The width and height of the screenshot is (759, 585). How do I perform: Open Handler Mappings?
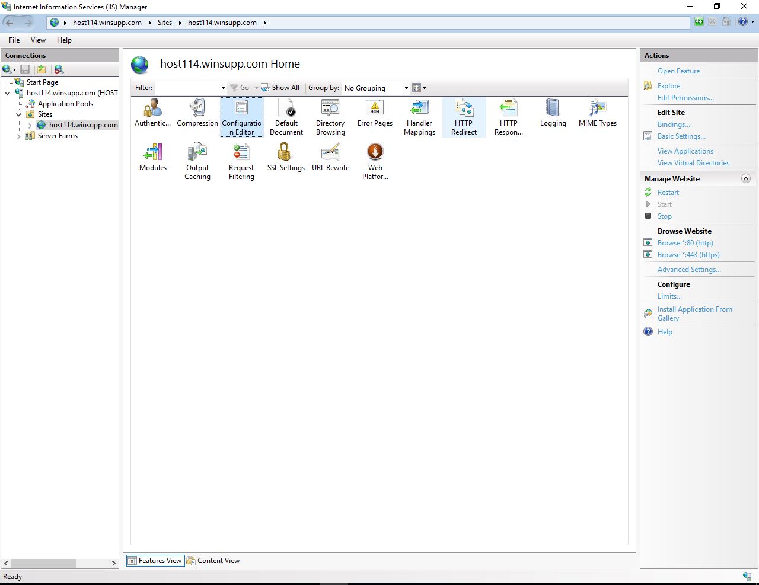(x=419, y=117)
